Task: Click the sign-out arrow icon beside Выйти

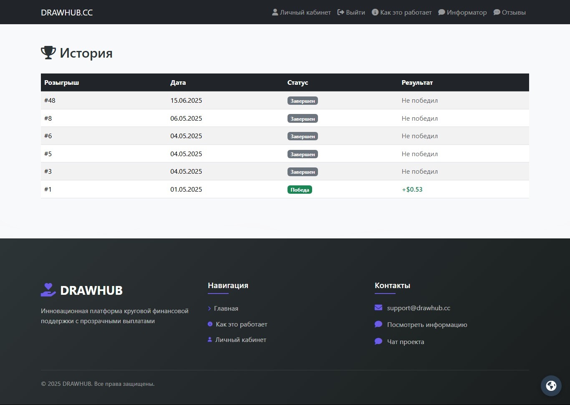Action: (x=340, y=12)
